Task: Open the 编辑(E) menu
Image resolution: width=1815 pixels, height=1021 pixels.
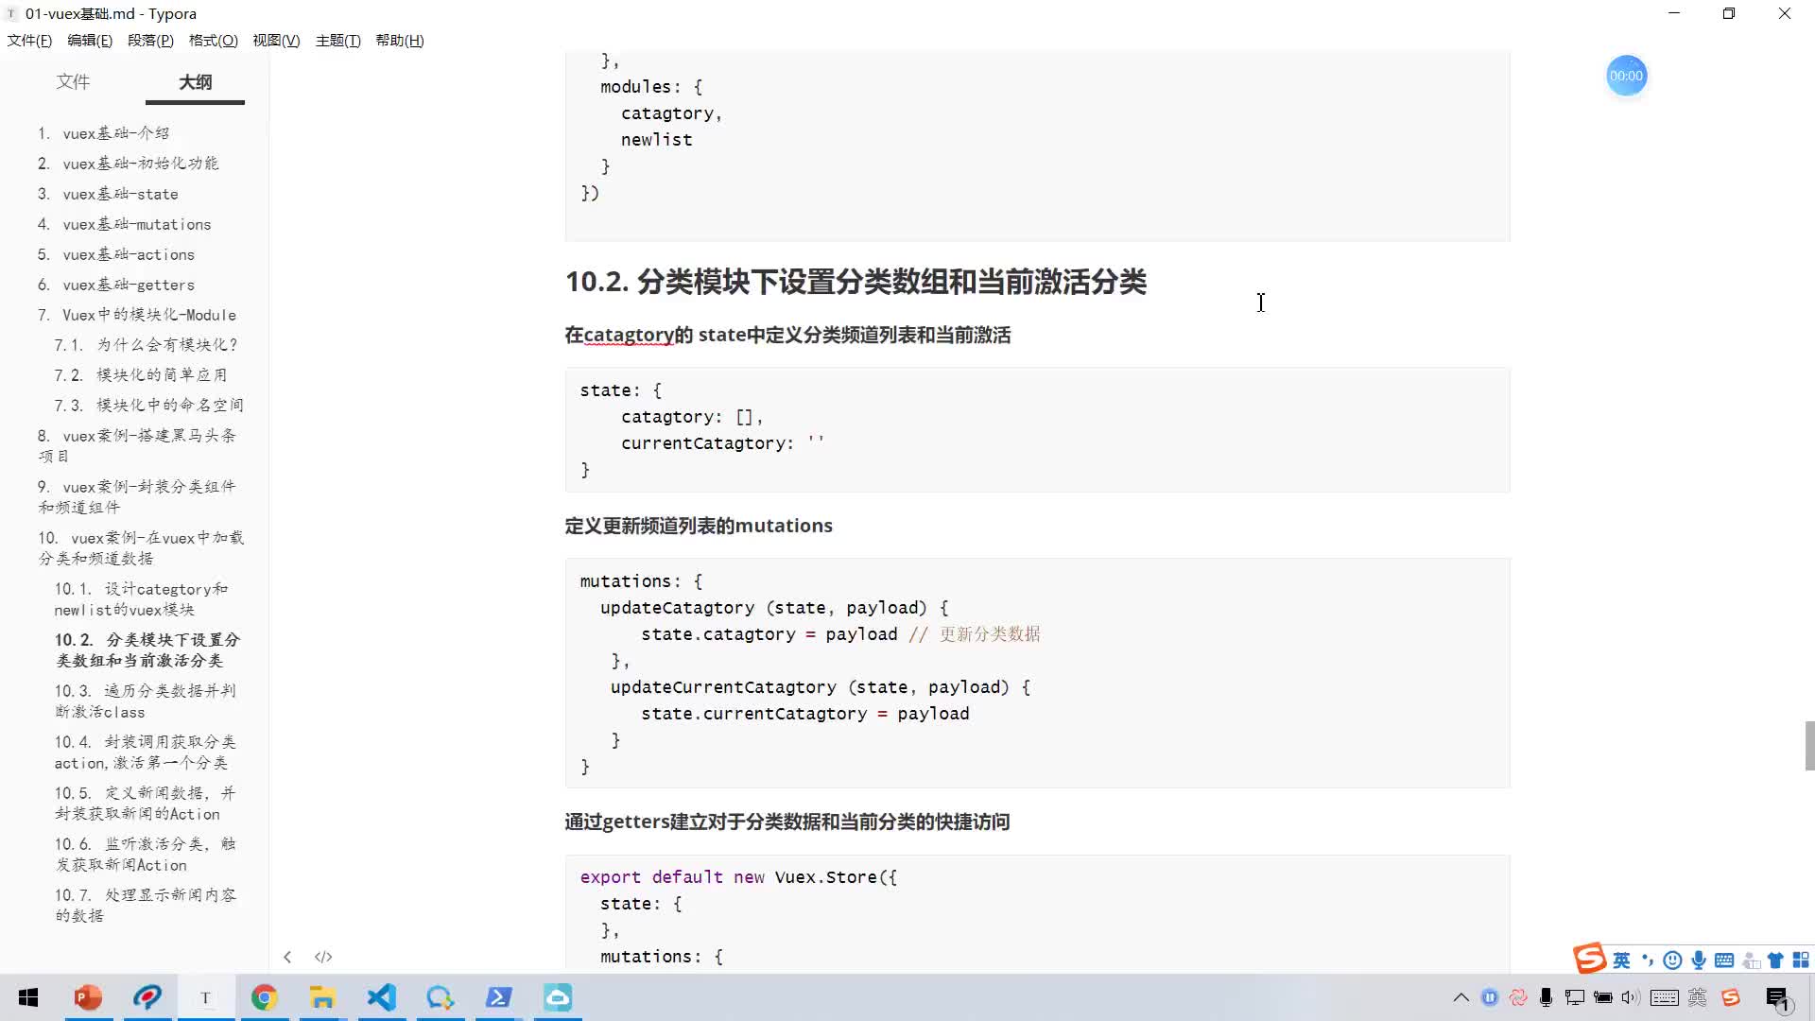Action: click(x=90, y=41)
